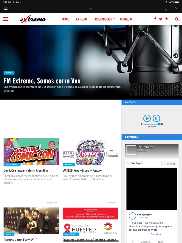Open LA RADIO menu item
Viewport: 182px width, 243px height.
click(x=82, y=19)
